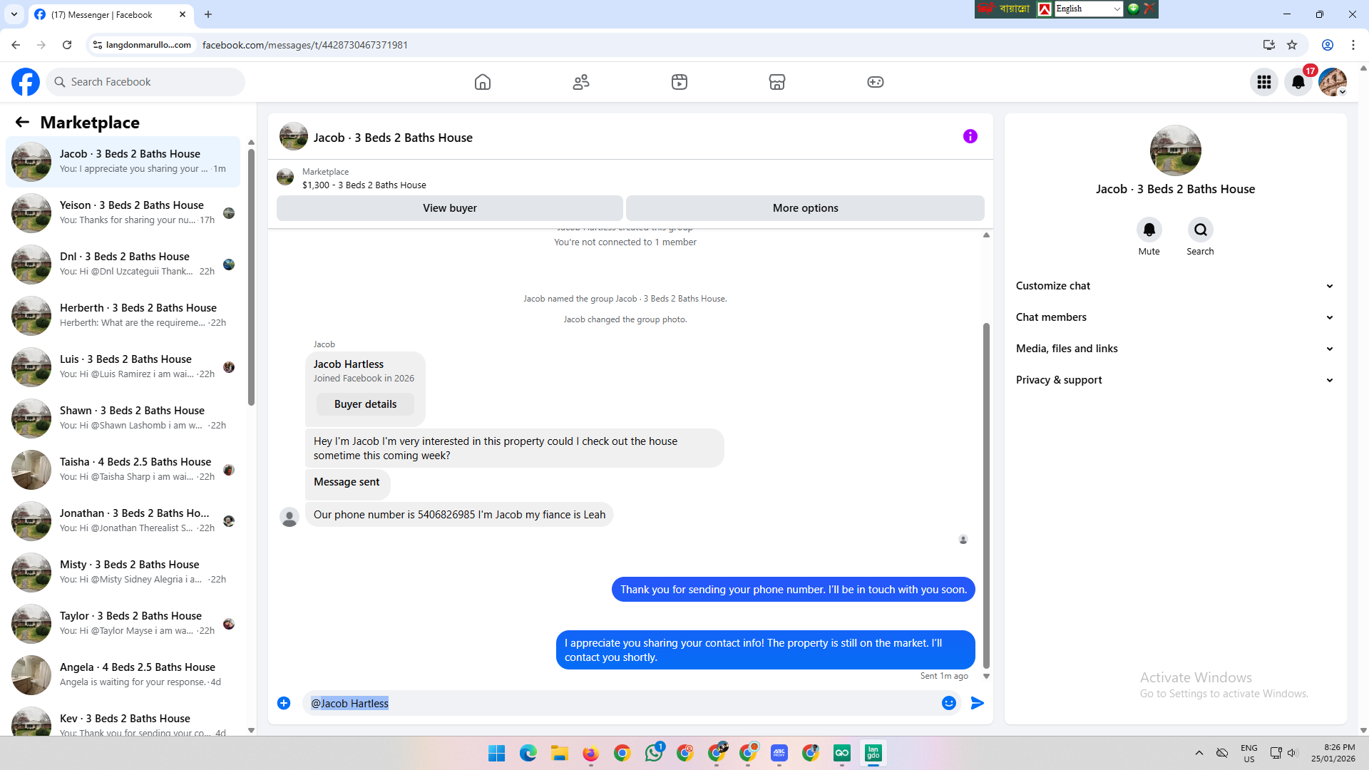Choose an emoji in the composer
The width and height of the screenshot is (1369, 770).
coord(949,703)
